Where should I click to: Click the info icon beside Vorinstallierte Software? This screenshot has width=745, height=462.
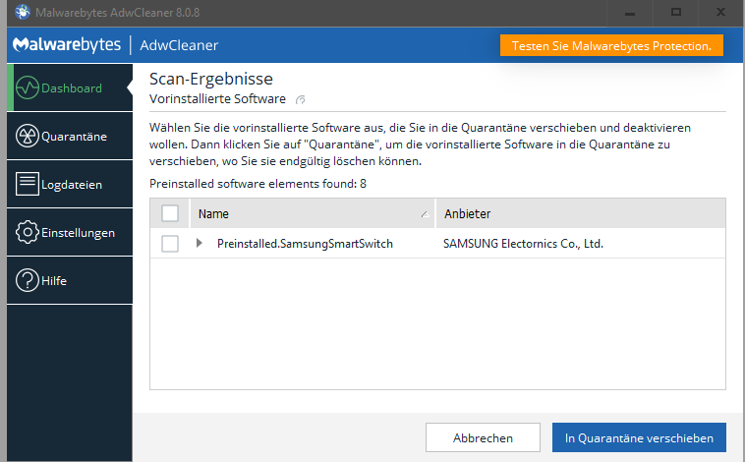point(301,99)
